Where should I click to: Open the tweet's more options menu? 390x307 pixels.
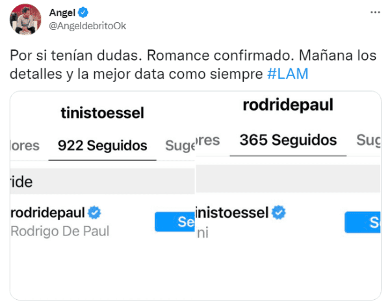click(x=375, y=12)
